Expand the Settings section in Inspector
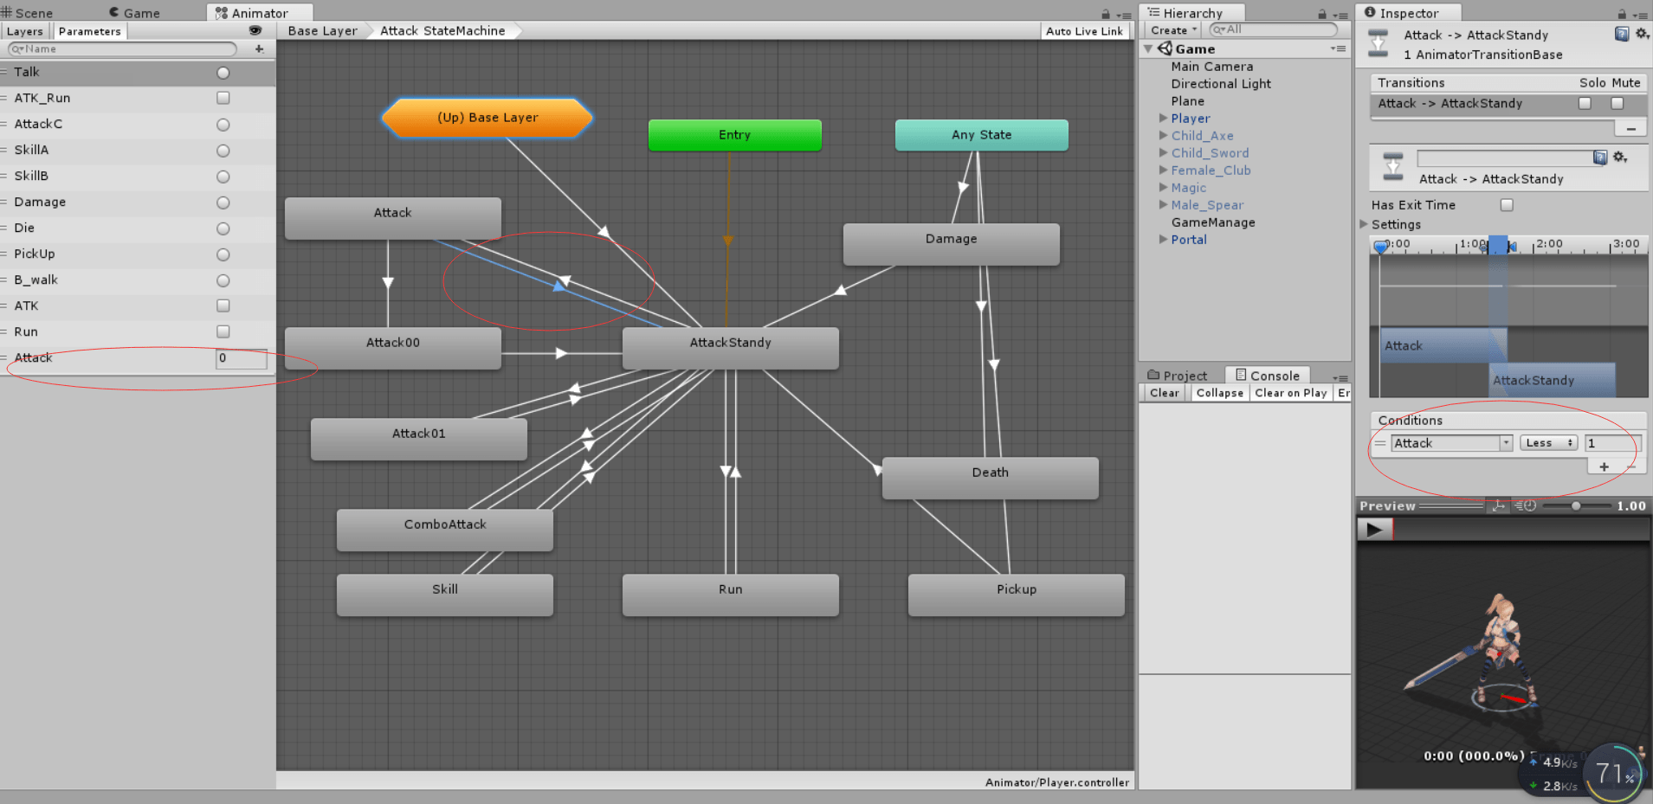The height and width of the screenshot is (804, 1653). (x=1365, y=224)
